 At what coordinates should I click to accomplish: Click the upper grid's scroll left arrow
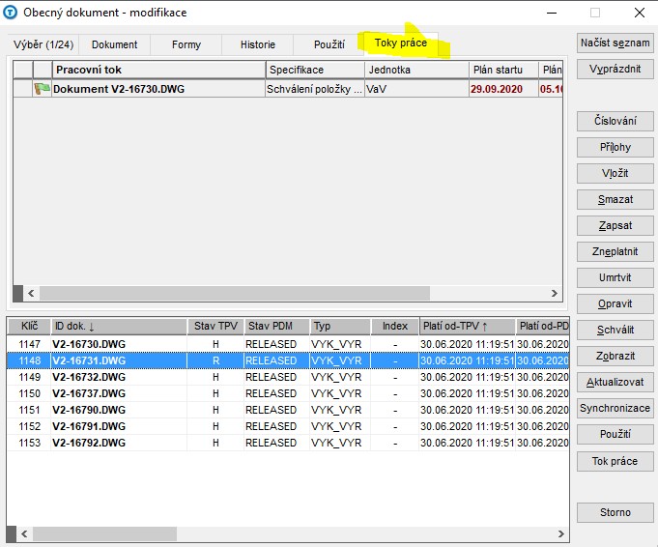pyautogui.click(x=31, y=293)
